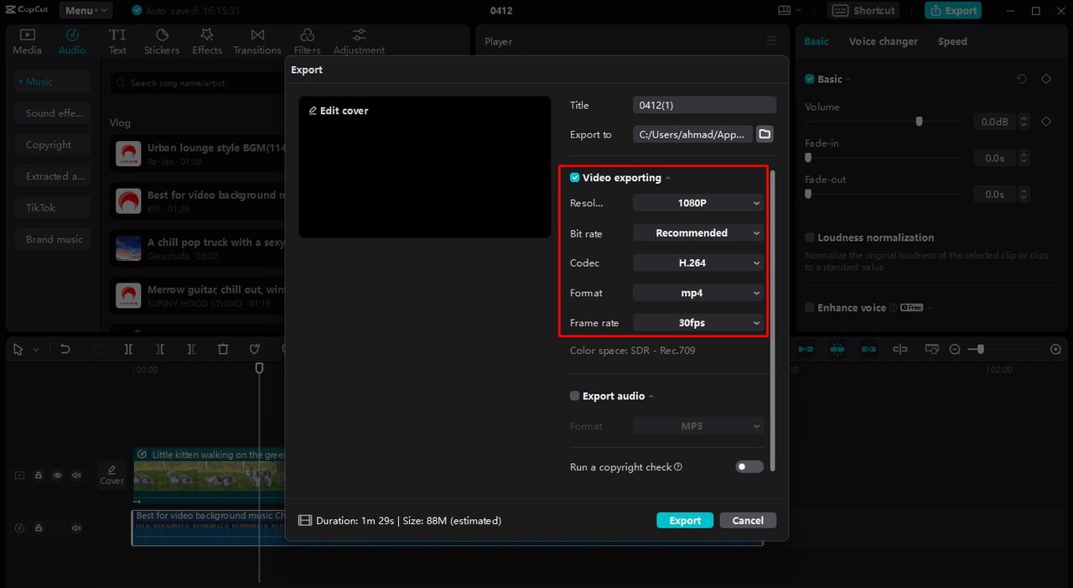The width and height of the screenshot is (1073, 588).
Task: Switch to the Voice changer tab
Action: click(x=883, y=41)
